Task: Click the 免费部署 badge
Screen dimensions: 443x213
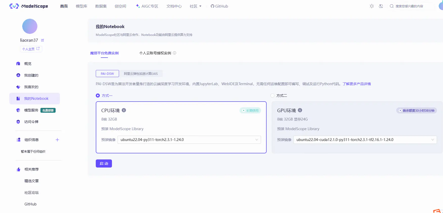Action: click(48, 110)
